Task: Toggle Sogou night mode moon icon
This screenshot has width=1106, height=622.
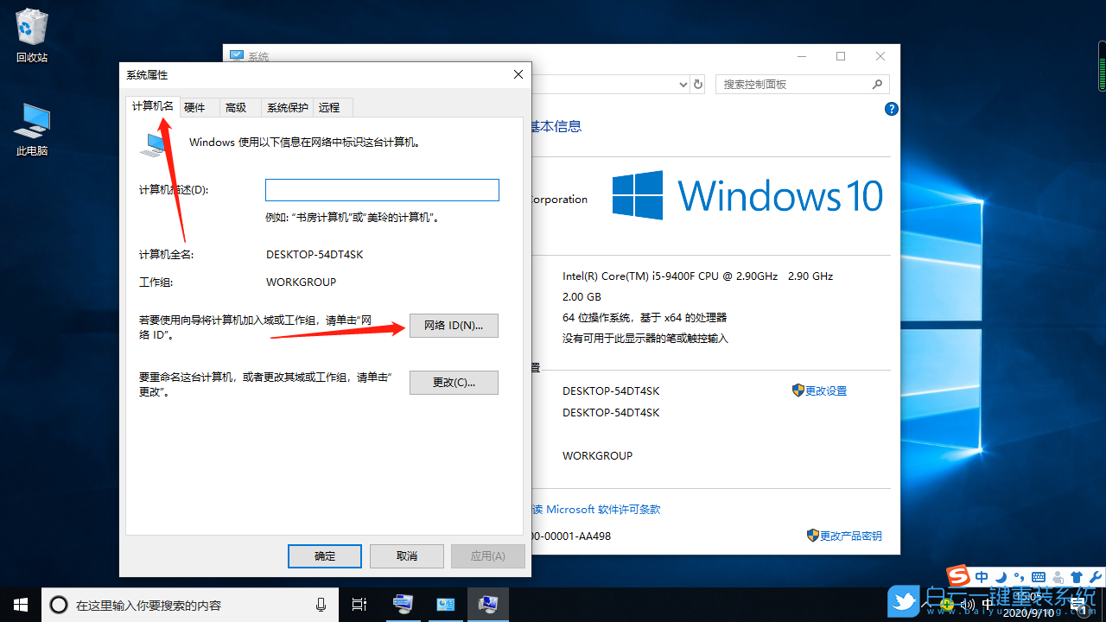Action: pos(1001,576)
